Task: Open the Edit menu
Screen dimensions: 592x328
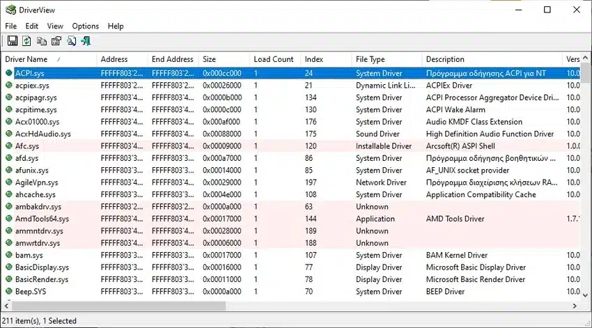Action: click(32, 26)
